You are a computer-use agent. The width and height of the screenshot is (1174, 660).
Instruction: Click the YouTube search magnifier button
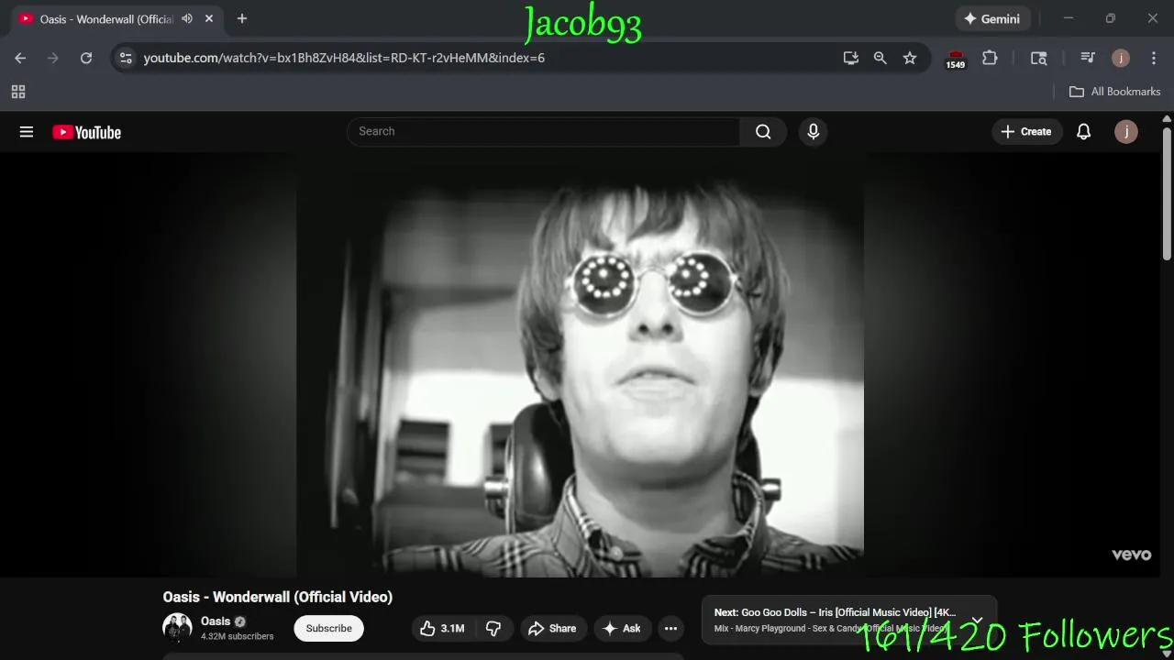pos(763,132)
